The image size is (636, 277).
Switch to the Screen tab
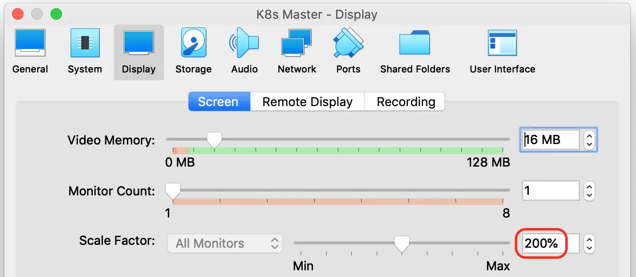coord(219,102)
